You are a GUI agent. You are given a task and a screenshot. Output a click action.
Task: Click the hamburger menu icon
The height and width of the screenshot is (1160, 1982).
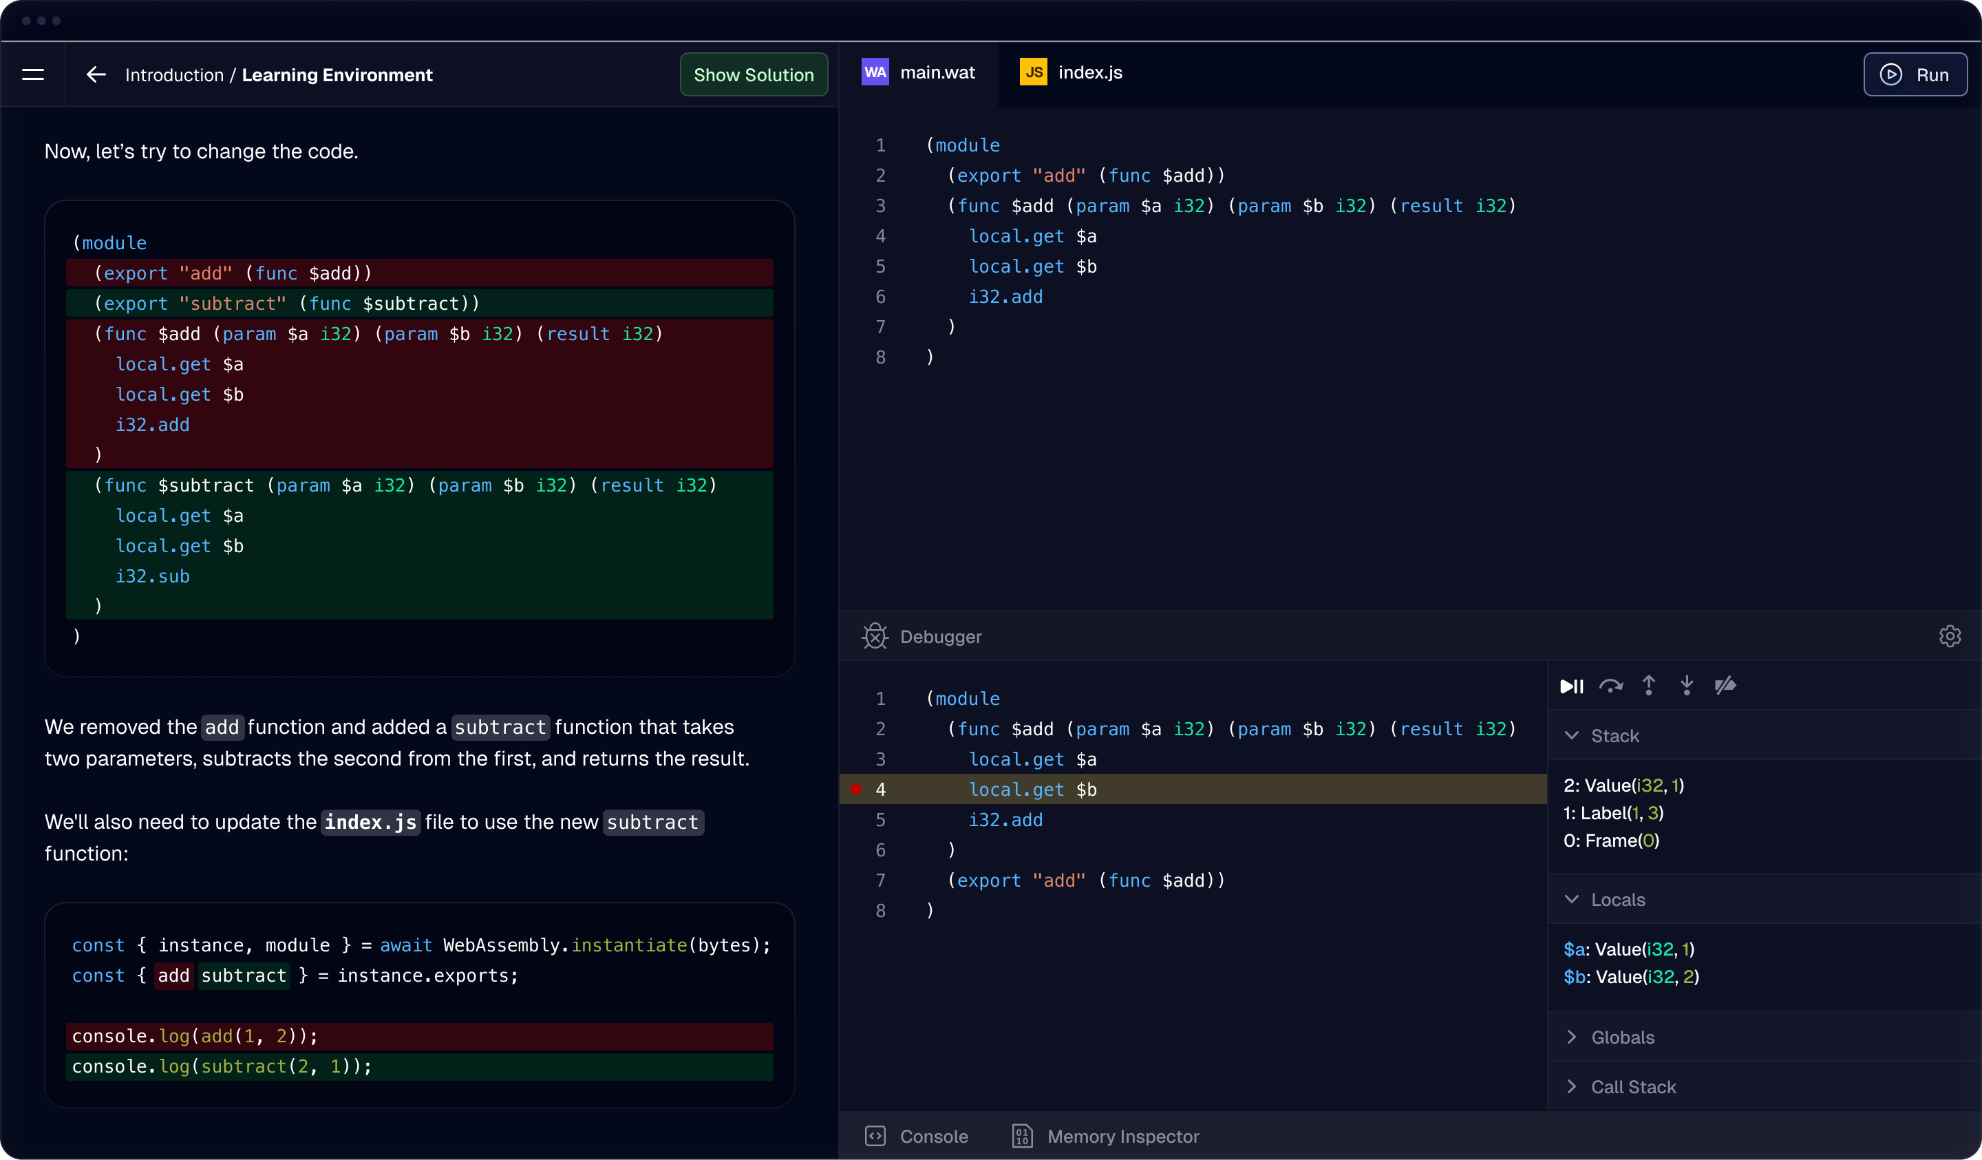(33, 74)
